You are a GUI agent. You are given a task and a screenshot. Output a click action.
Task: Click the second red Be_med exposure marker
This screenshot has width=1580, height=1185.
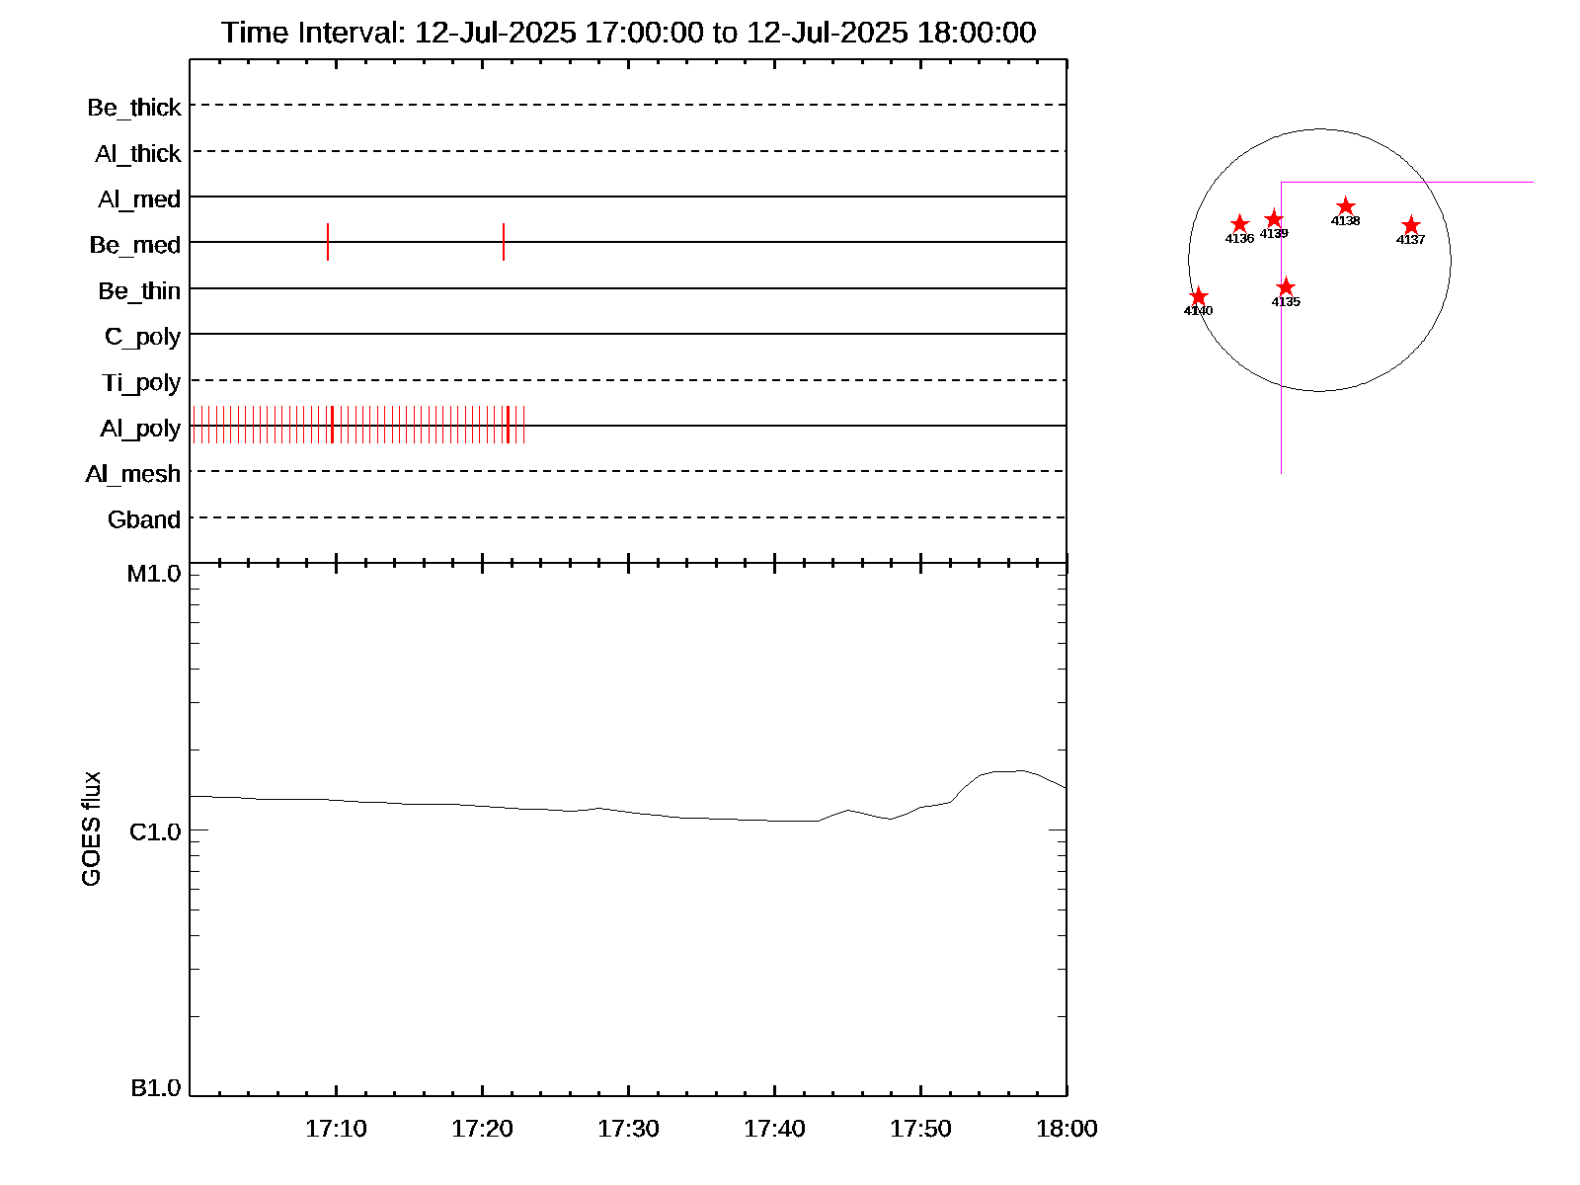tap(504, 242)
